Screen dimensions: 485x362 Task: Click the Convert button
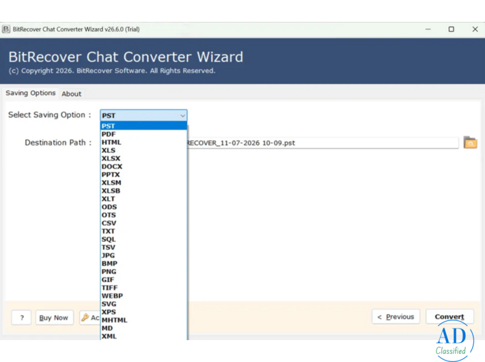pyautogui.click(x=449, y=316)
